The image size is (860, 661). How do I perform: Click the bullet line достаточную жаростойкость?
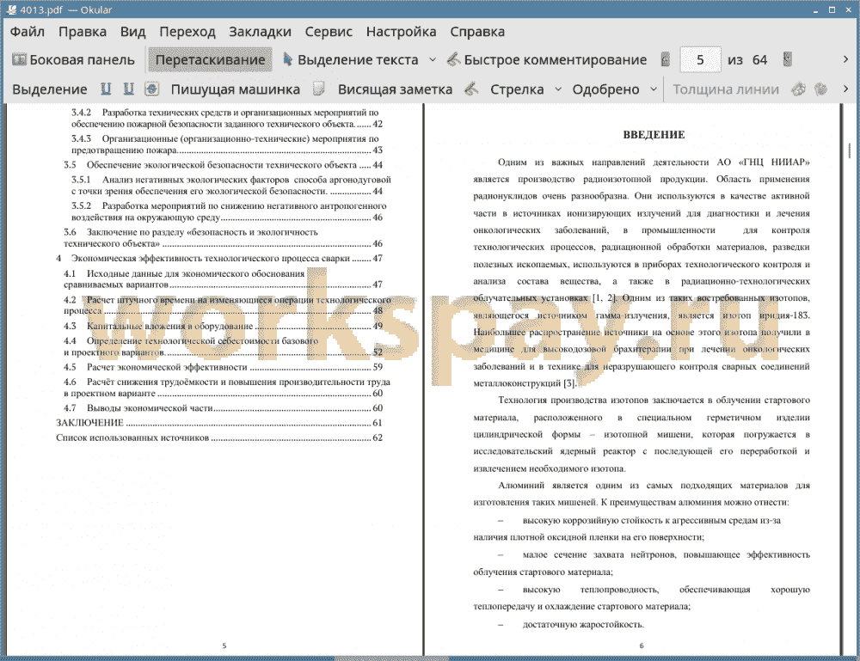click(x=582, y=624)
